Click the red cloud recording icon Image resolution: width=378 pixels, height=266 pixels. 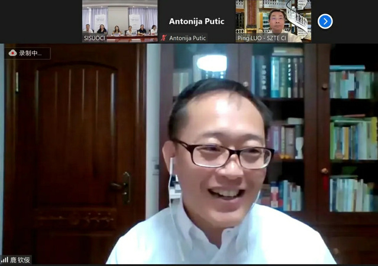click(x=12, y=53)
